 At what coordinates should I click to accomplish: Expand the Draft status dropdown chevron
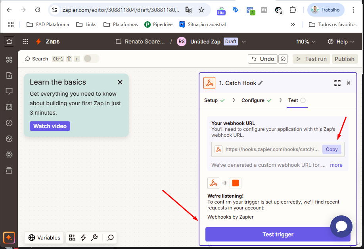(x=244, y=41)
